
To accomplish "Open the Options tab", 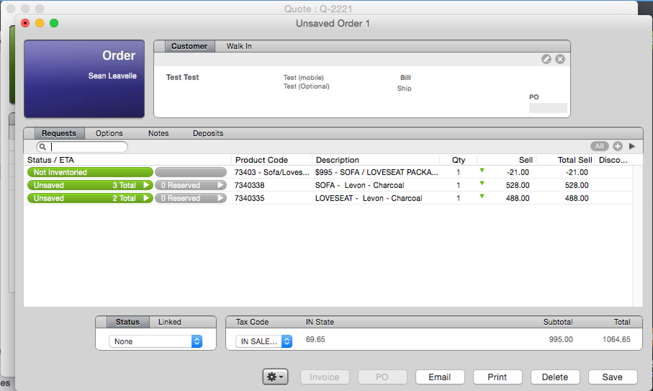I will [x=109, y=133].
